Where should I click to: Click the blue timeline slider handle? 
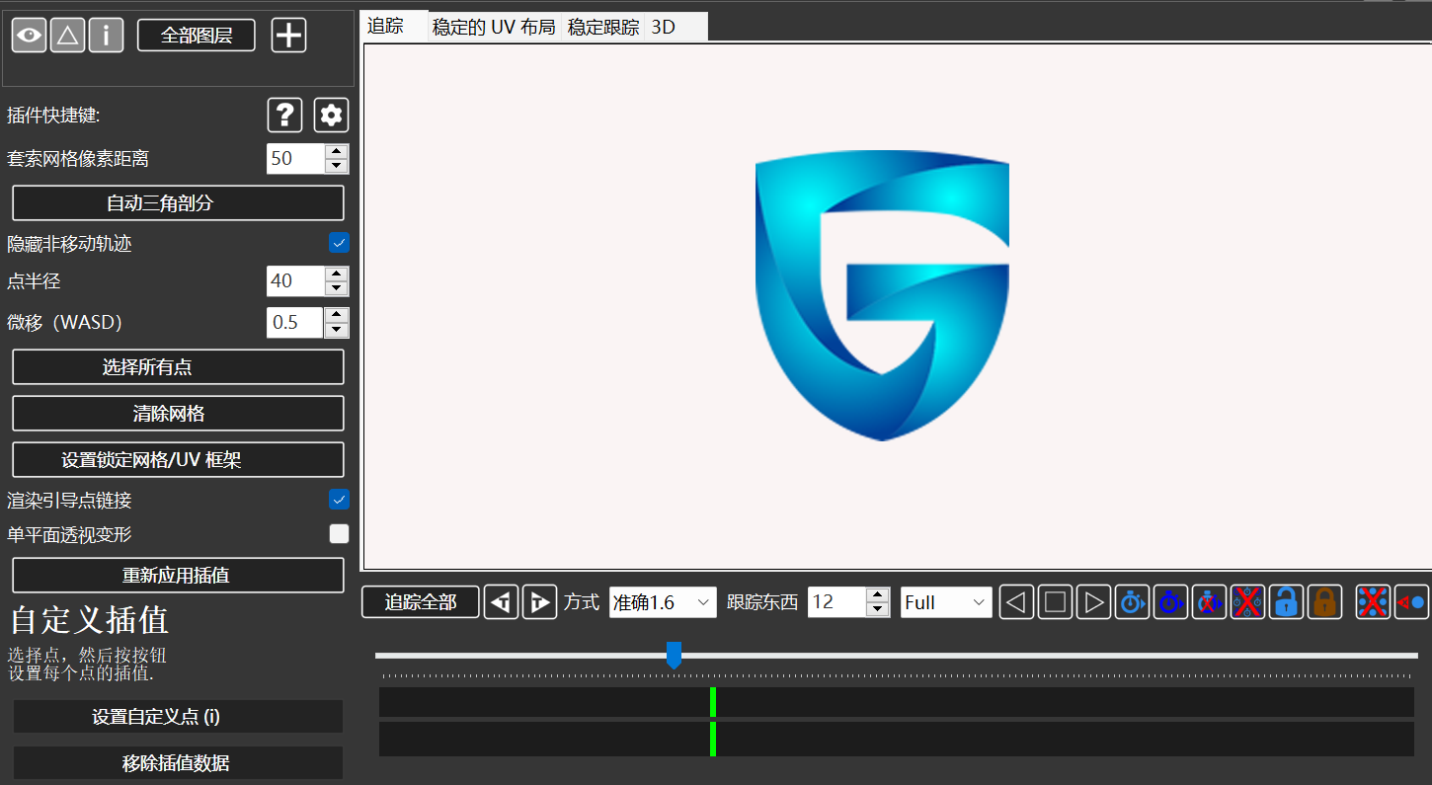click(674, 655)
